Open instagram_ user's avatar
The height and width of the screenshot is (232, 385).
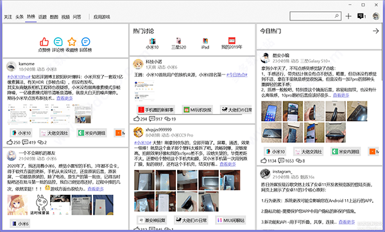pos(265,174)
